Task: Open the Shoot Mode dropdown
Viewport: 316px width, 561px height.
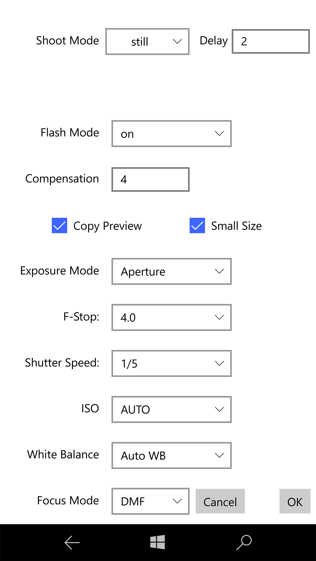Action: pos(147,41)
